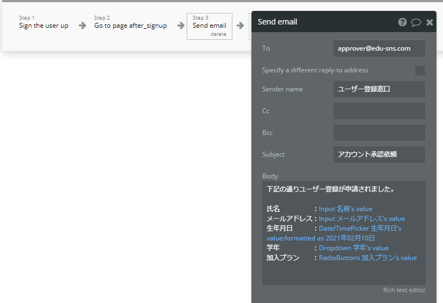
Task: Edit the To field approver@edu-sns.com
Action: pyautogui.click(x=379, y=48)
